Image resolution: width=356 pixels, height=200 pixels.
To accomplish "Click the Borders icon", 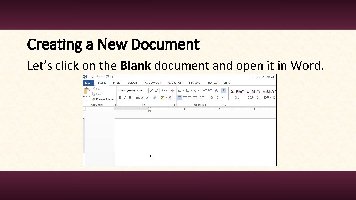I will 219,97.
